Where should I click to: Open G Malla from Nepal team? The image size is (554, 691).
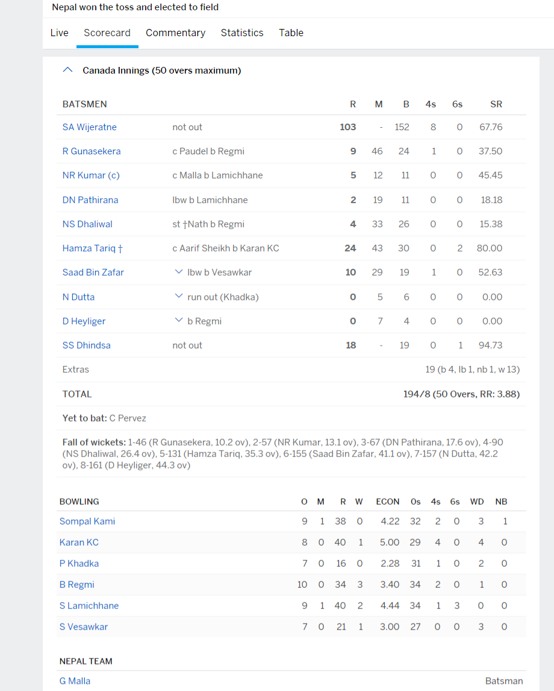click(75, 681)
